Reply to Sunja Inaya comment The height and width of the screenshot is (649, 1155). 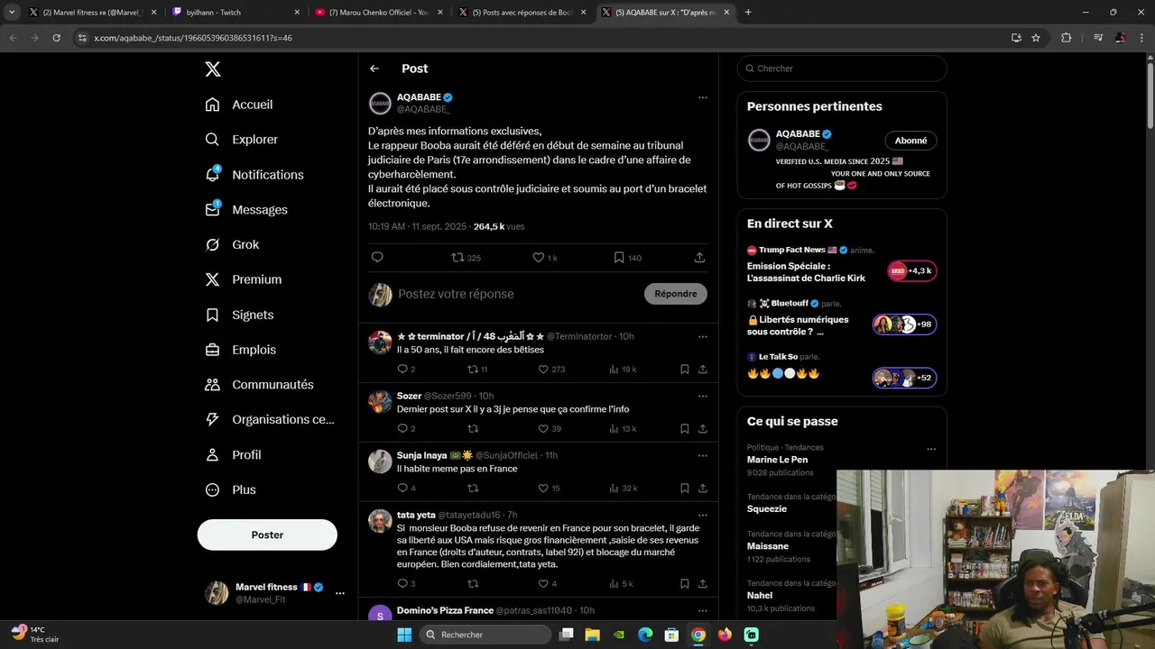[406, 489]
